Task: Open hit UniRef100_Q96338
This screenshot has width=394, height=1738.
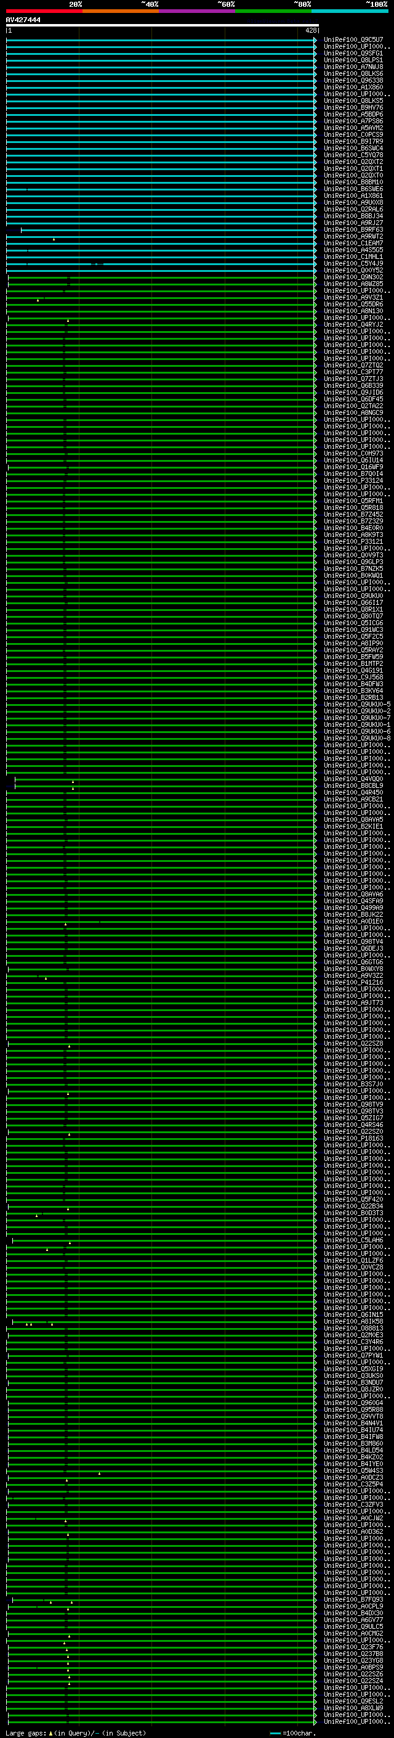Action: [353, 80]
